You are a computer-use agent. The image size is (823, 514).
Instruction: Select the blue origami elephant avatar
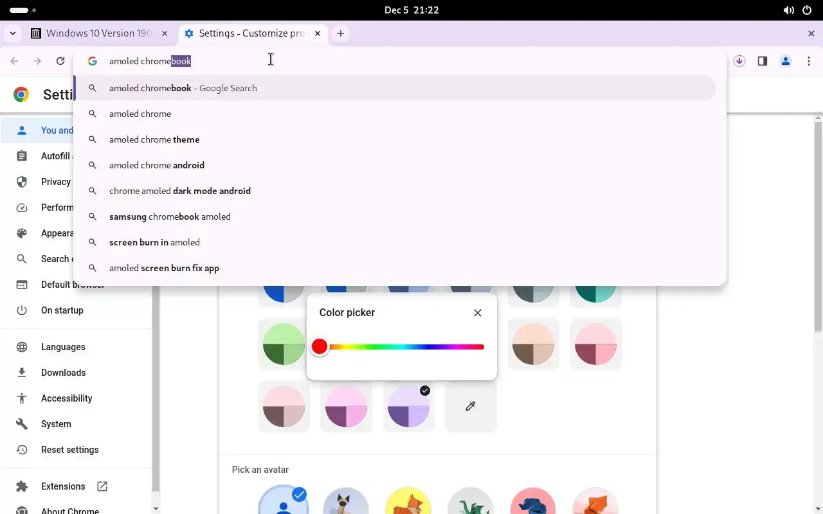tap(533, 501)
